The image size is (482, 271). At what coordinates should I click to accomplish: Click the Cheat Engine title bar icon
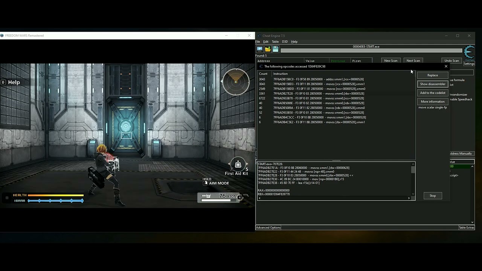pyautogui.click(x=259, y=36)
